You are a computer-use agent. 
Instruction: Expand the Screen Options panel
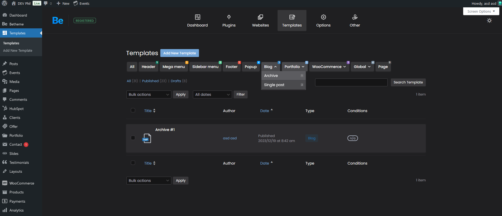click(481, 11)
